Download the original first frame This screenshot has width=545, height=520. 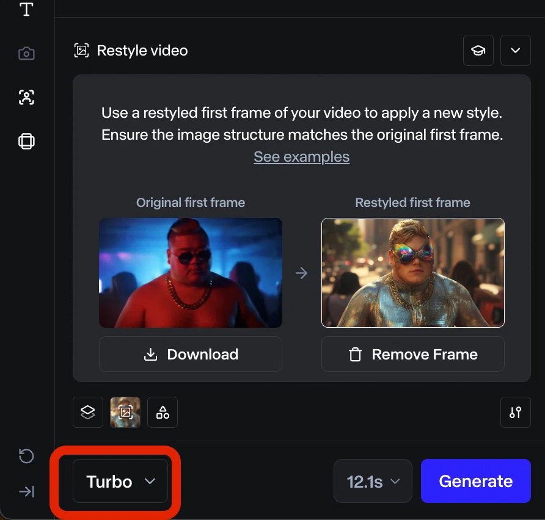191,354
